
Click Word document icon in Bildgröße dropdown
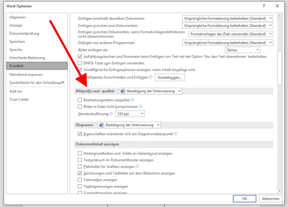pos(123,91)
